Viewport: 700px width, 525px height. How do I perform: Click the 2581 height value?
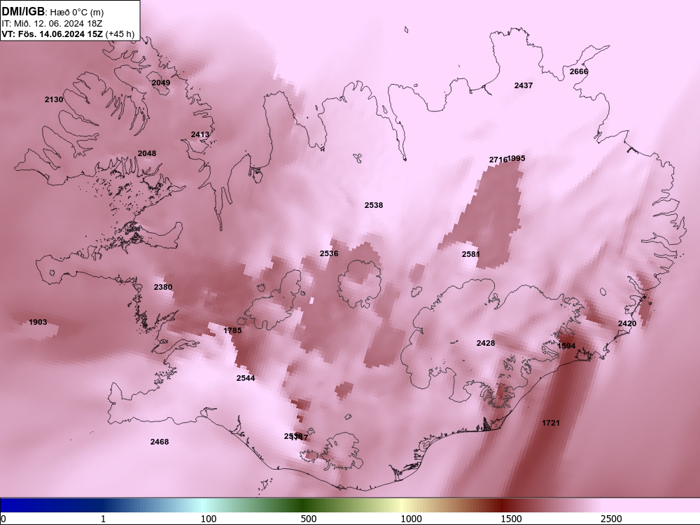[x=470, y=254]
